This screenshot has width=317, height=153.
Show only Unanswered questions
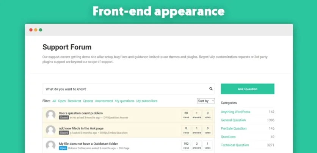click(x=104, y=101)
